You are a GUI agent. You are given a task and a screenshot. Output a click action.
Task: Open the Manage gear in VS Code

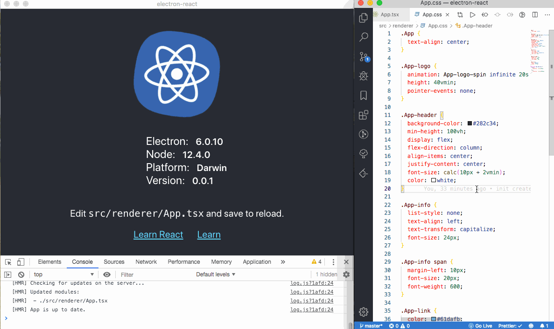pos(363,312)
